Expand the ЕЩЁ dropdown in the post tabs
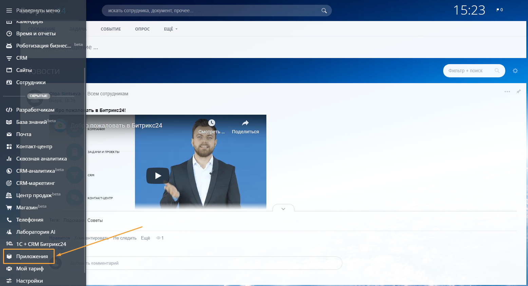 (x=171, y=29)
